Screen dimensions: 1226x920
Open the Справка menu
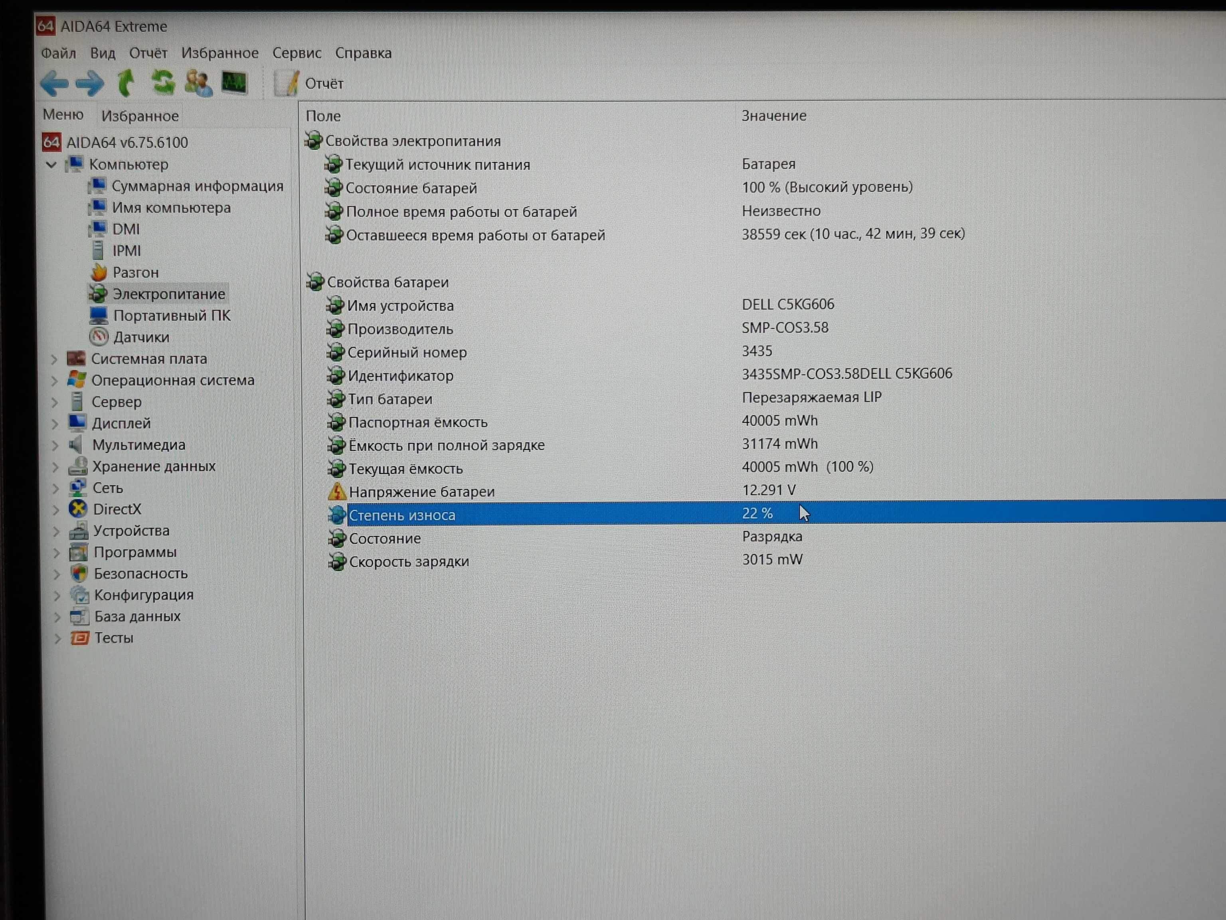[364, 53]
